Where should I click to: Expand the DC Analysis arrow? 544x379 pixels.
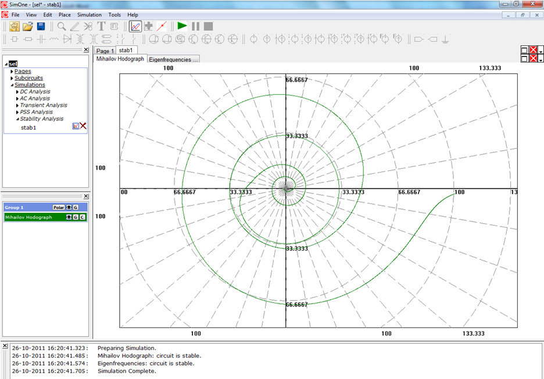pos(17,92)
